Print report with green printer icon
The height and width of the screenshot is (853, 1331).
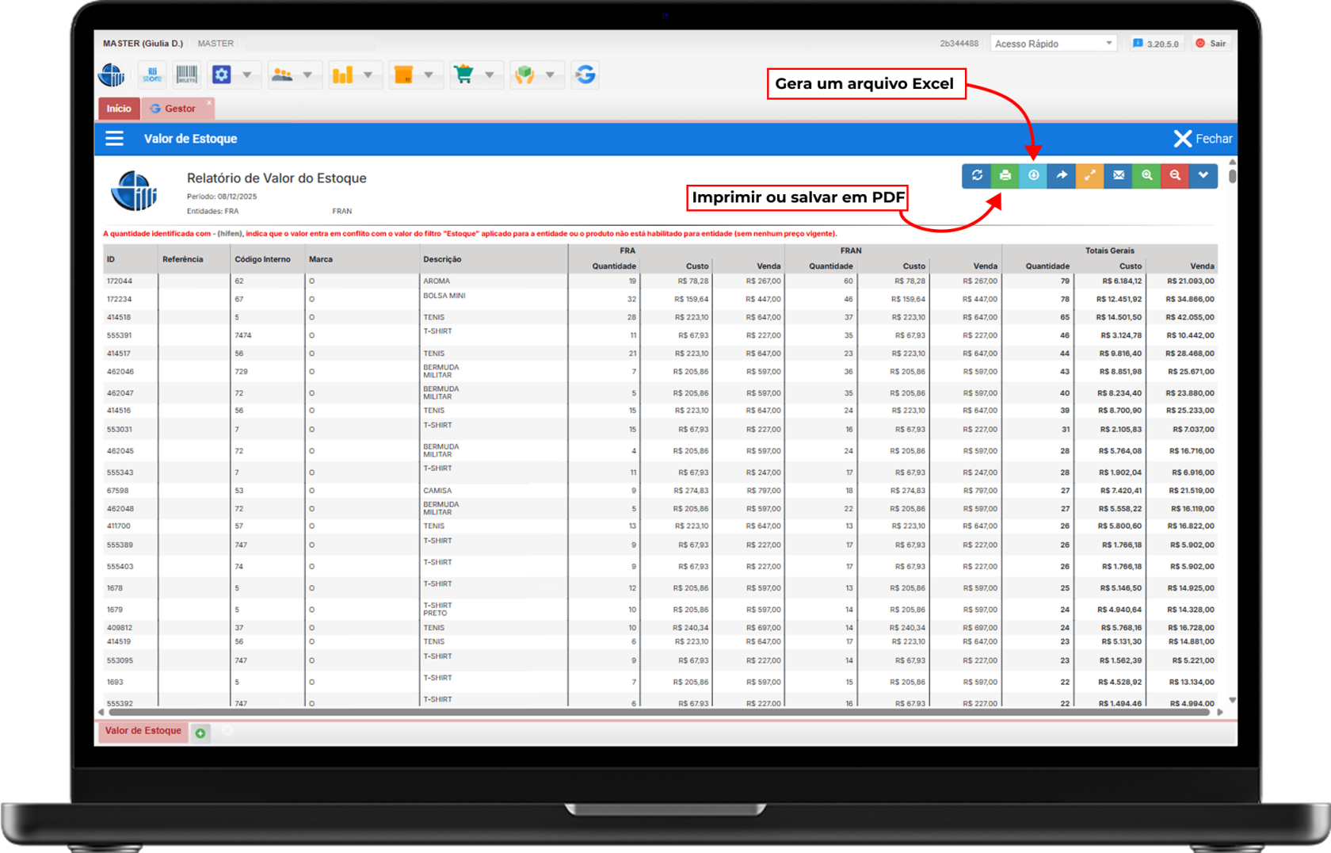click(x=1005, y=175)
